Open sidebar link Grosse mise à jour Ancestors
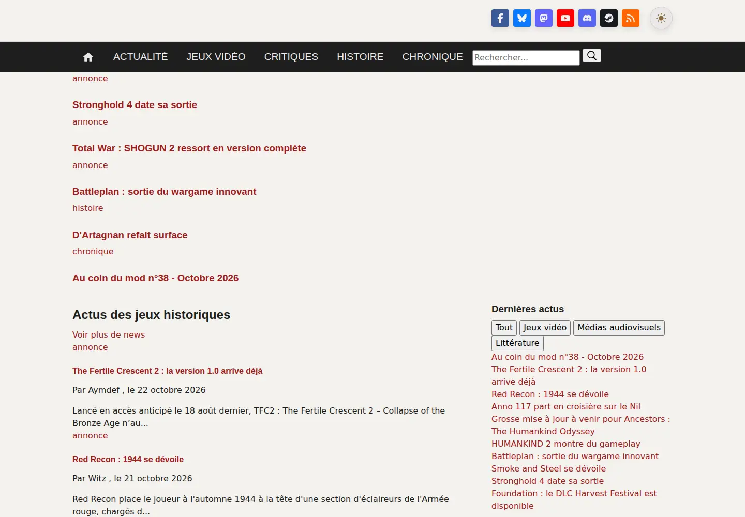Viewport: 745px width, 517px height. coord(580,425)
